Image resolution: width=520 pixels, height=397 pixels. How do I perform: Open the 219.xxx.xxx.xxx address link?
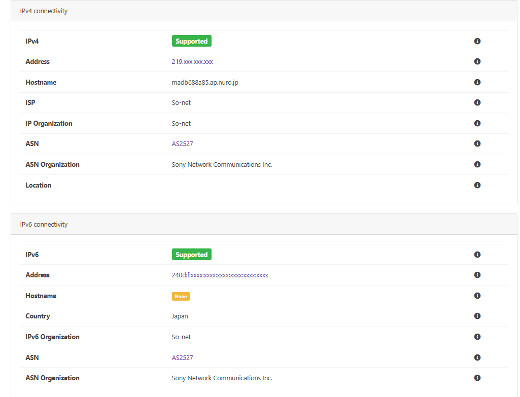pos(192,62)
